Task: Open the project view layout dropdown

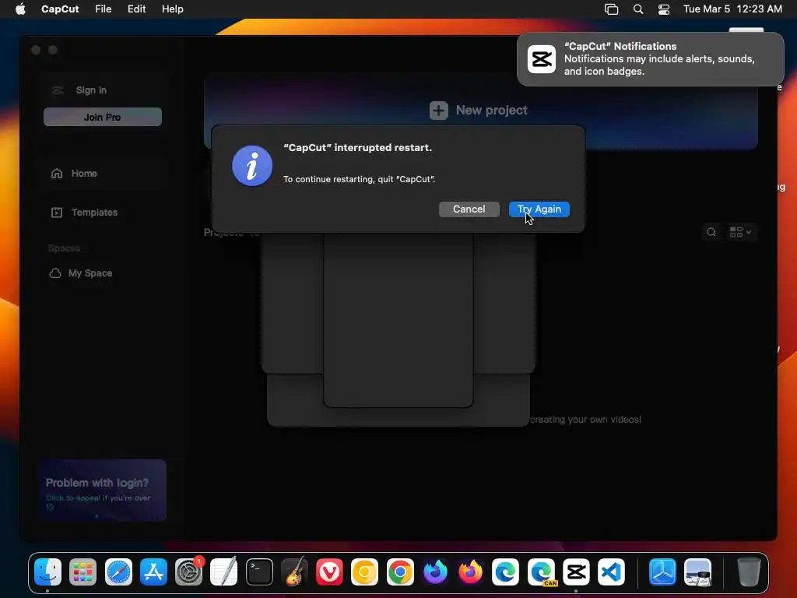Action: [x=741, y=232]
